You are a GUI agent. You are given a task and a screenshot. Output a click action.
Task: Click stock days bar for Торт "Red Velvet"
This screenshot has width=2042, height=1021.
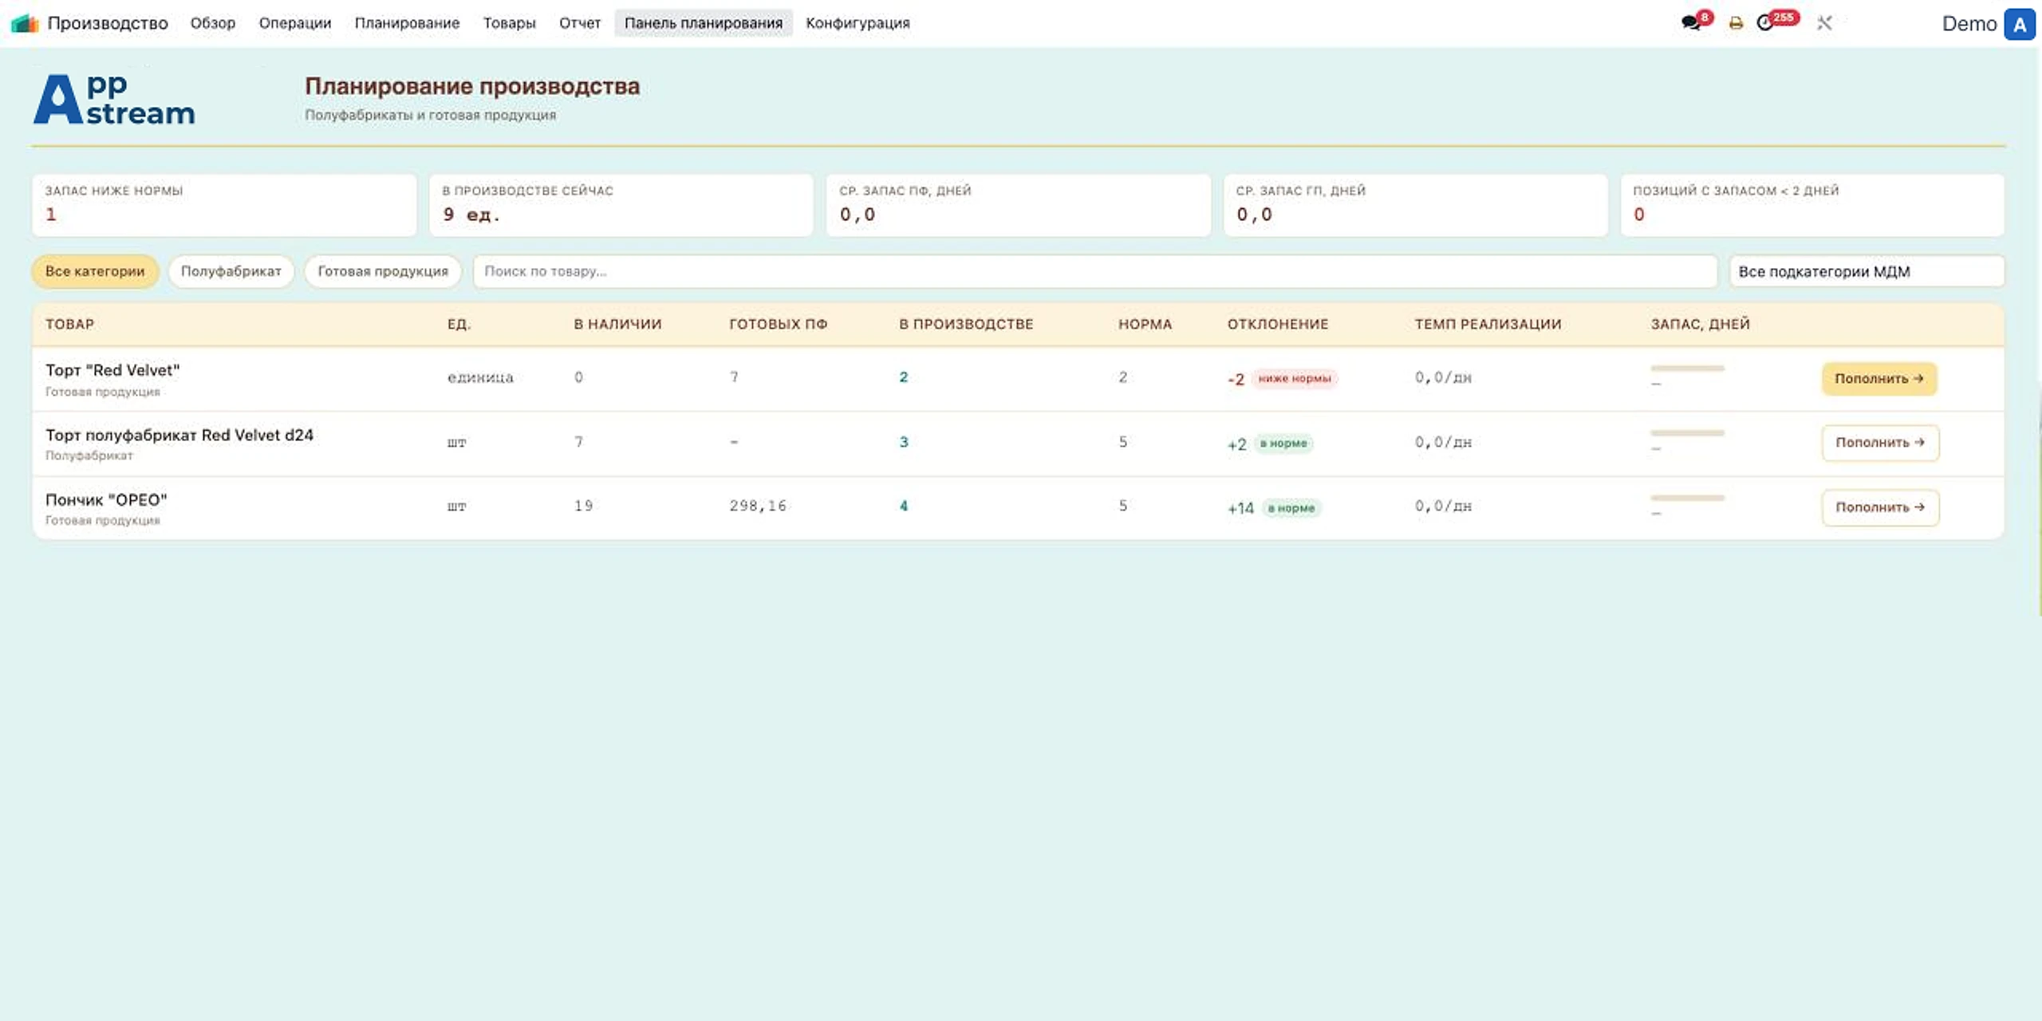pyautogui.click(x=1688, y=369)
